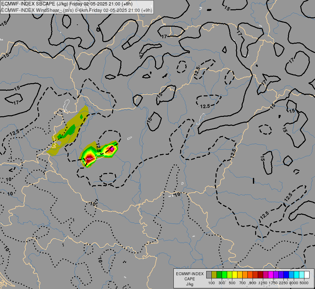Image resolution: width=315 pixels, height=289 pixels.
Task: Pick the bright magenta legend swatch
Action: pyautogui.click(x=271, y=275)
